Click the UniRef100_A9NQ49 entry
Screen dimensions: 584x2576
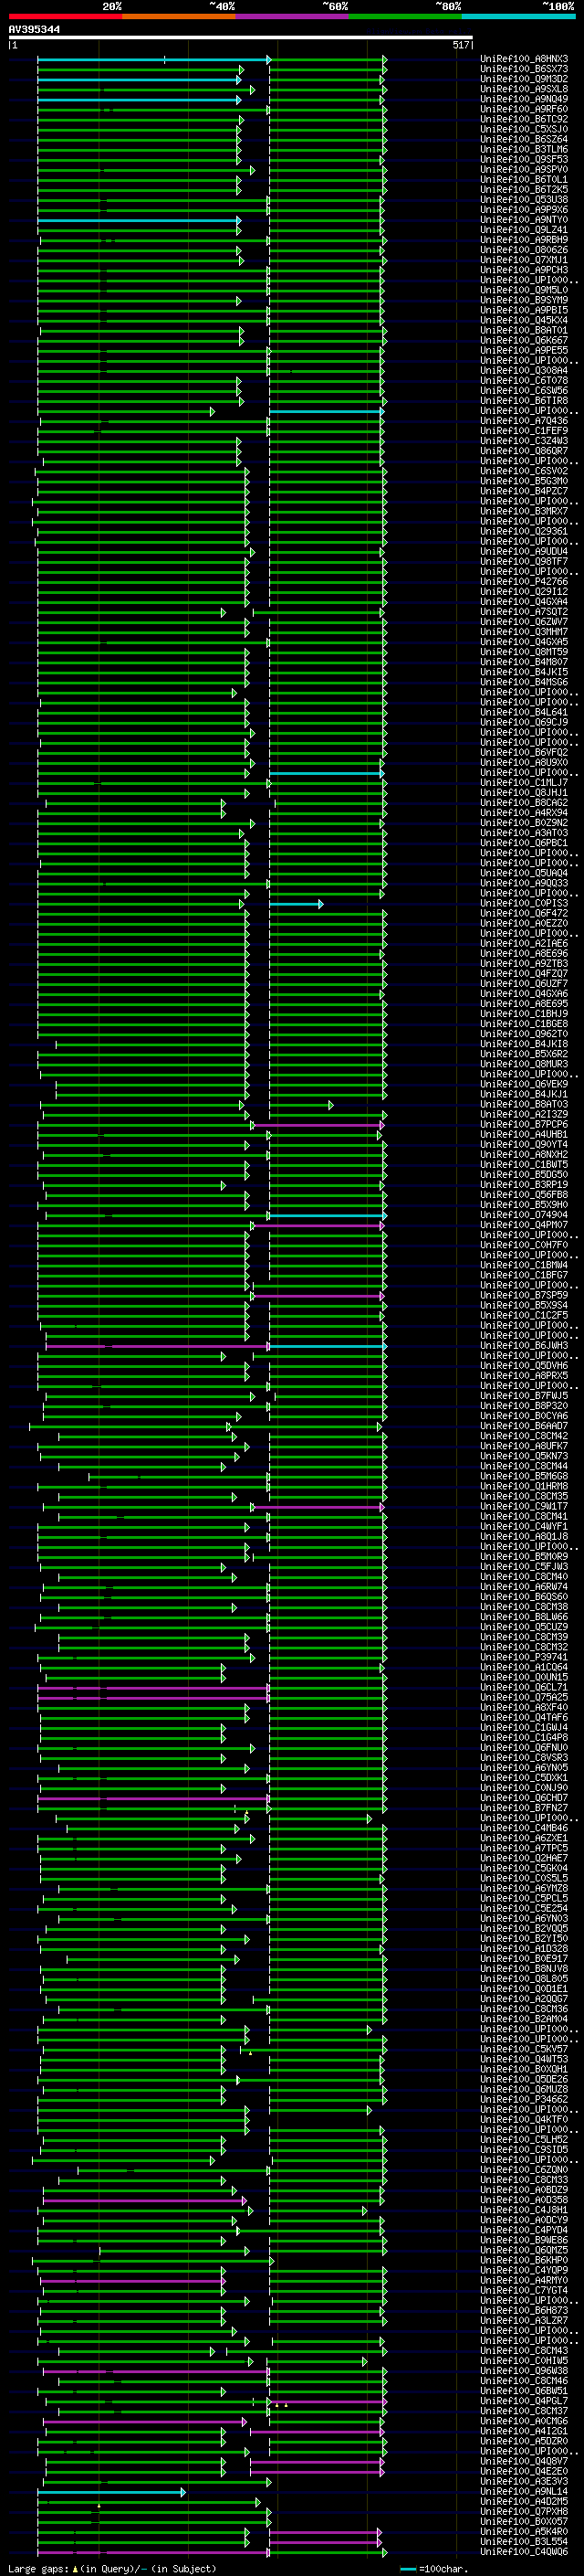click(x=524, y=99)
